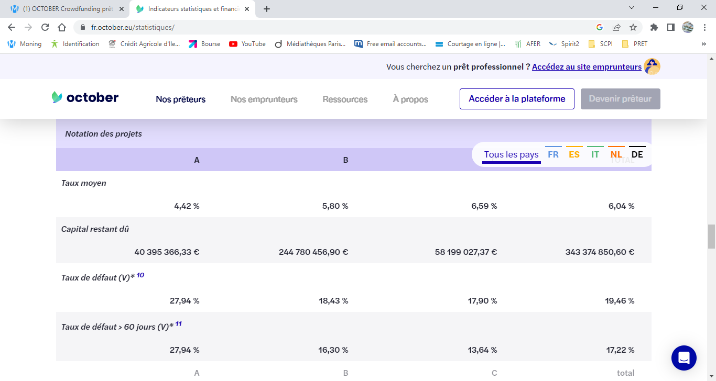Viewport: 716px width, 381px height.
Task: Open the chat support bubble
Action: (x=684, y=358)
